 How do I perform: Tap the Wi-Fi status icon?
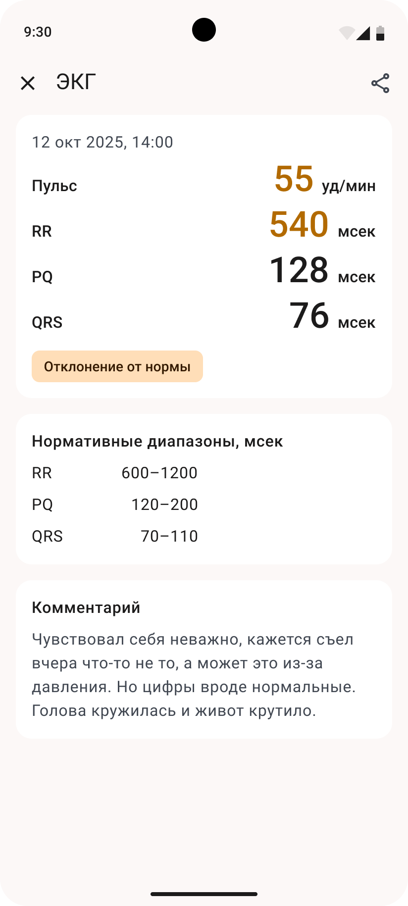coord(346,33)
